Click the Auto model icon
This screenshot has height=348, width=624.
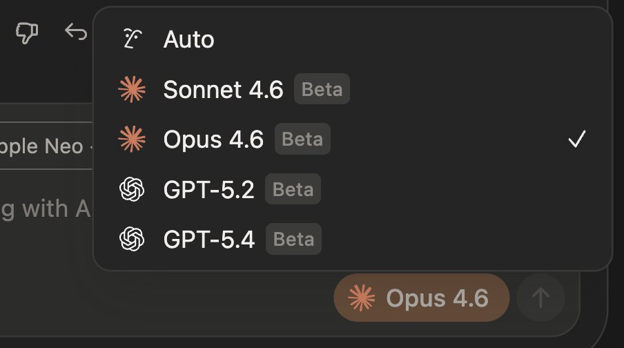coord(131,39)
